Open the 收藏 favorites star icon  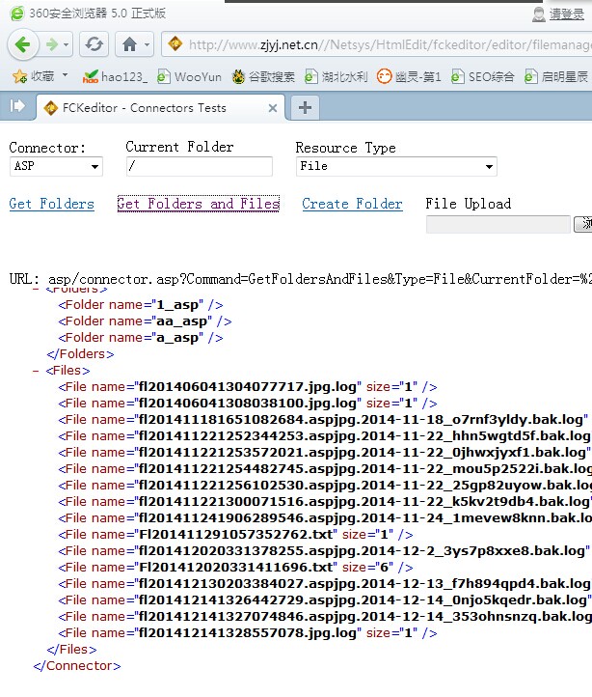point(19,76)
